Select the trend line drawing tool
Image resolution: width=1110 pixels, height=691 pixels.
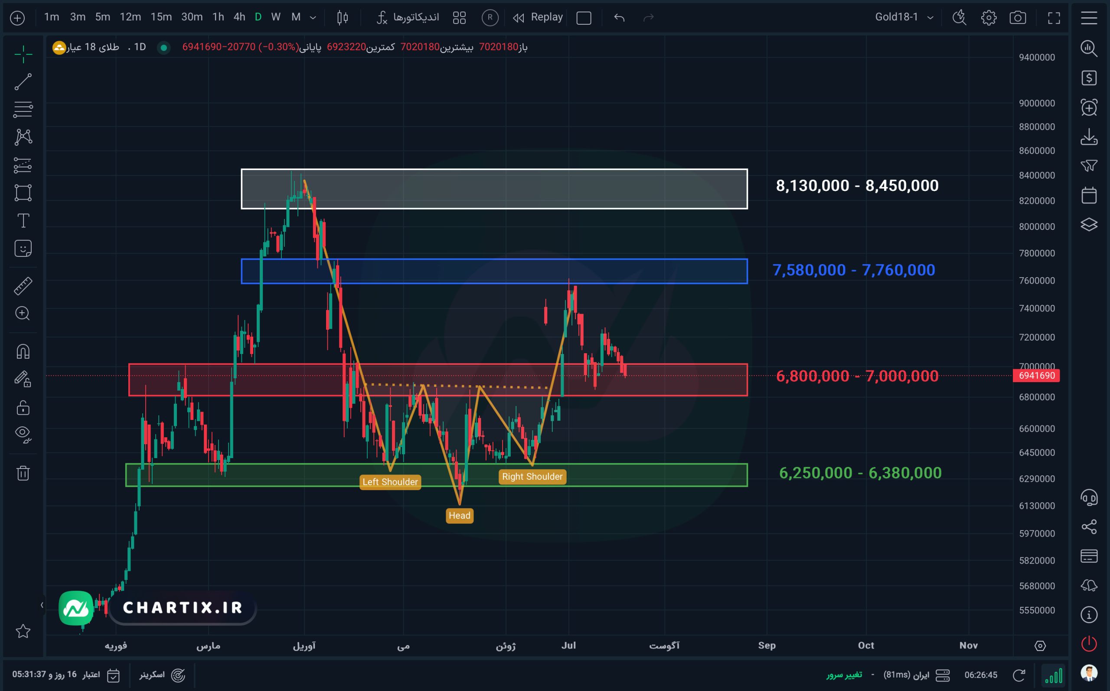tap(23, 82)
